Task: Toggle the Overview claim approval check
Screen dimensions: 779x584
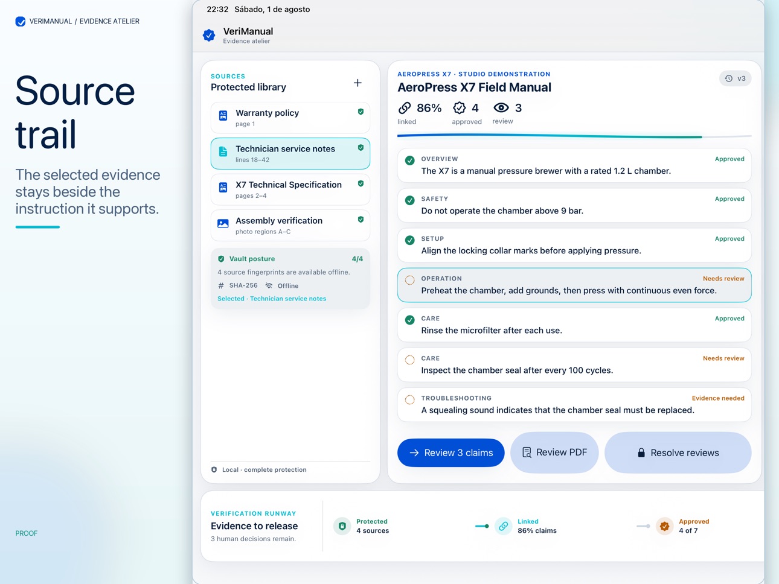Action: pos(410,160)
